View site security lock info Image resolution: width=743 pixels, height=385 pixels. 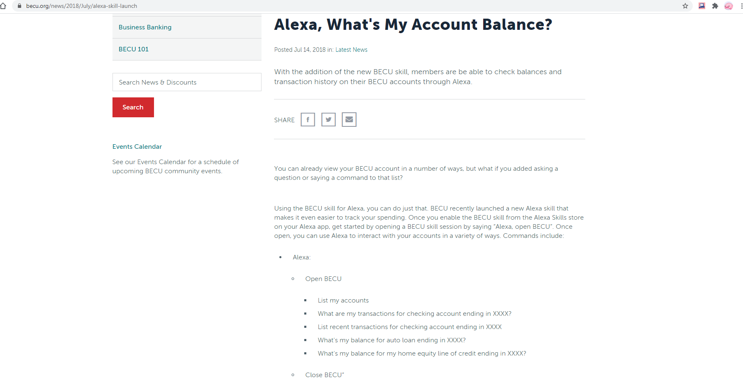coord(19,6)
